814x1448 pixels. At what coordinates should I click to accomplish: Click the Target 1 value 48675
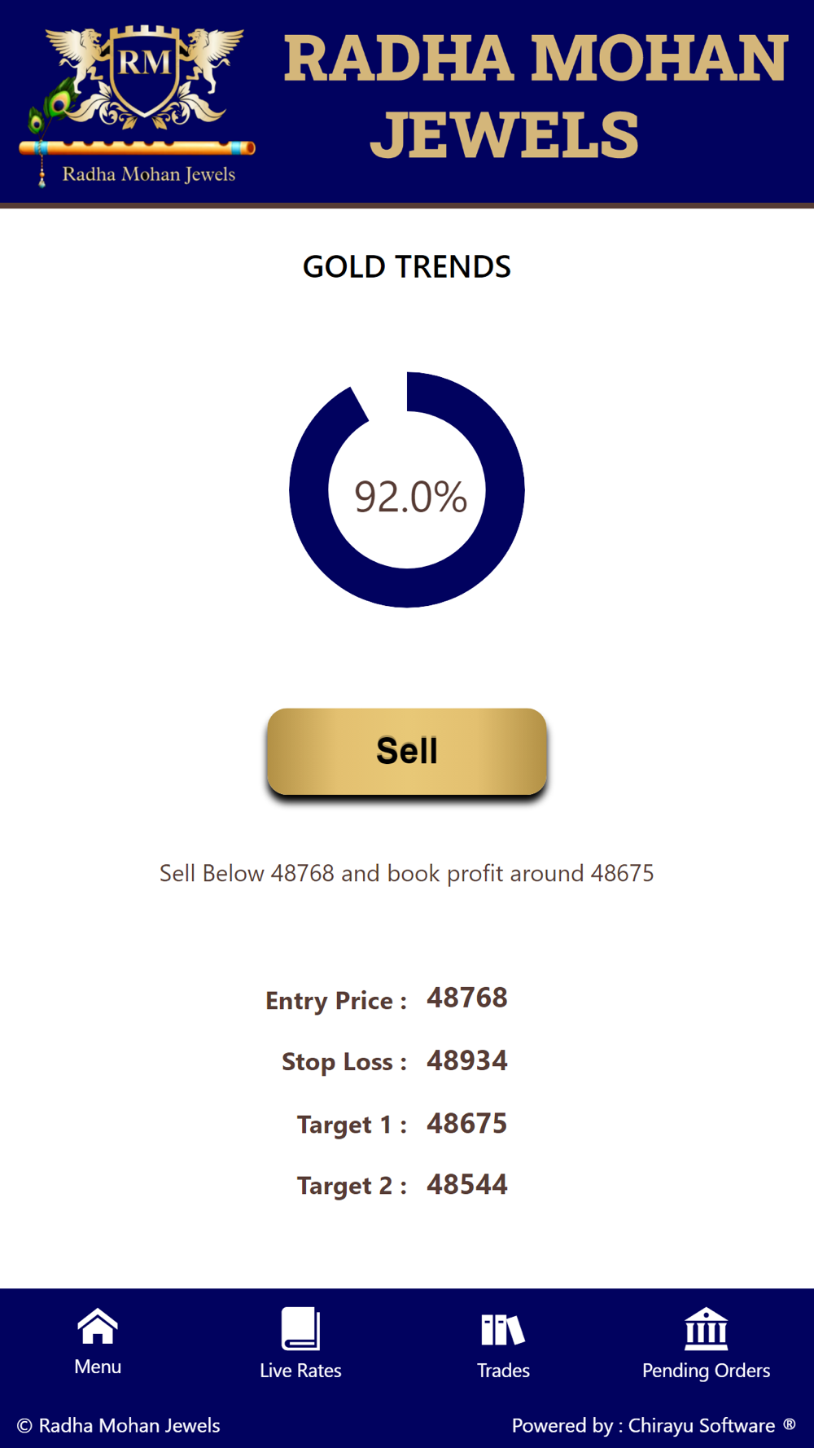tap(467, 1123)
